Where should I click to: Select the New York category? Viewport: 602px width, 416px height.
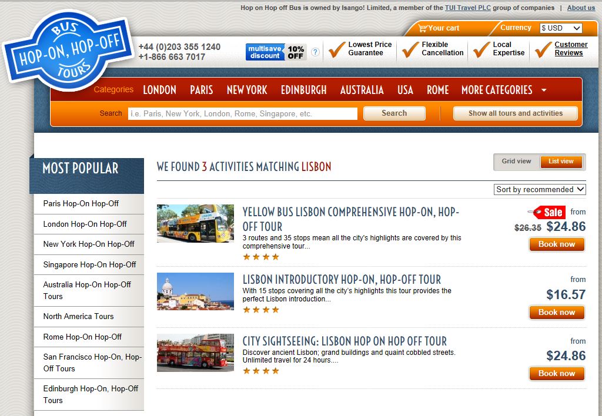[x=247, y=90]
